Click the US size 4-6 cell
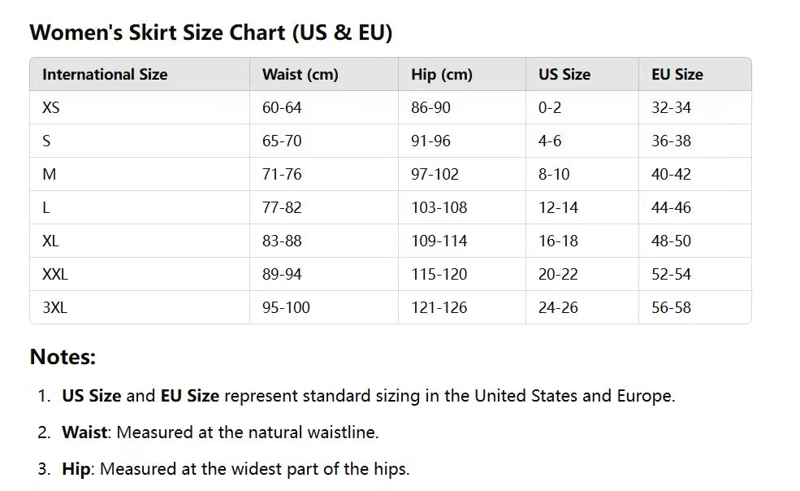 (x=550, y=141)
